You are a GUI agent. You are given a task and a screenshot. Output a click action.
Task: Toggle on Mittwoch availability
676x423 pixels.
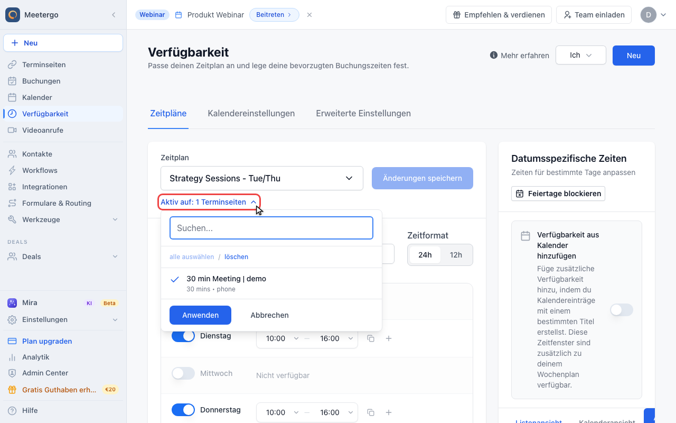coord(183,373)
